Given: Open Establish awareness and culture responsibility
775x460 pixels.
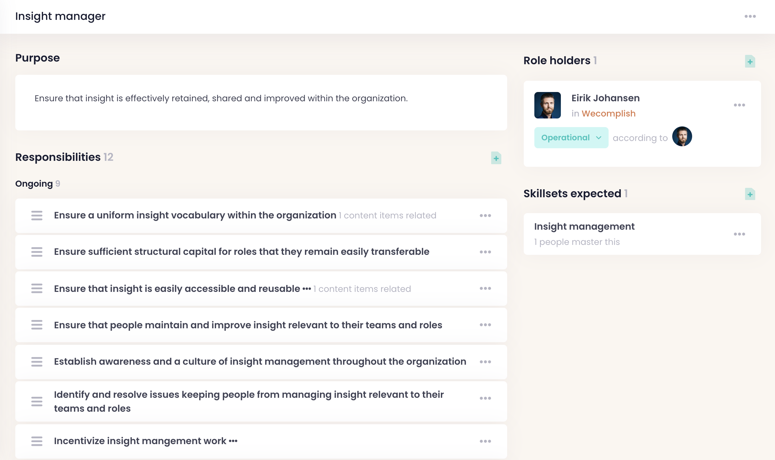Looking at the screenshot, I should [x=260, y=361].
